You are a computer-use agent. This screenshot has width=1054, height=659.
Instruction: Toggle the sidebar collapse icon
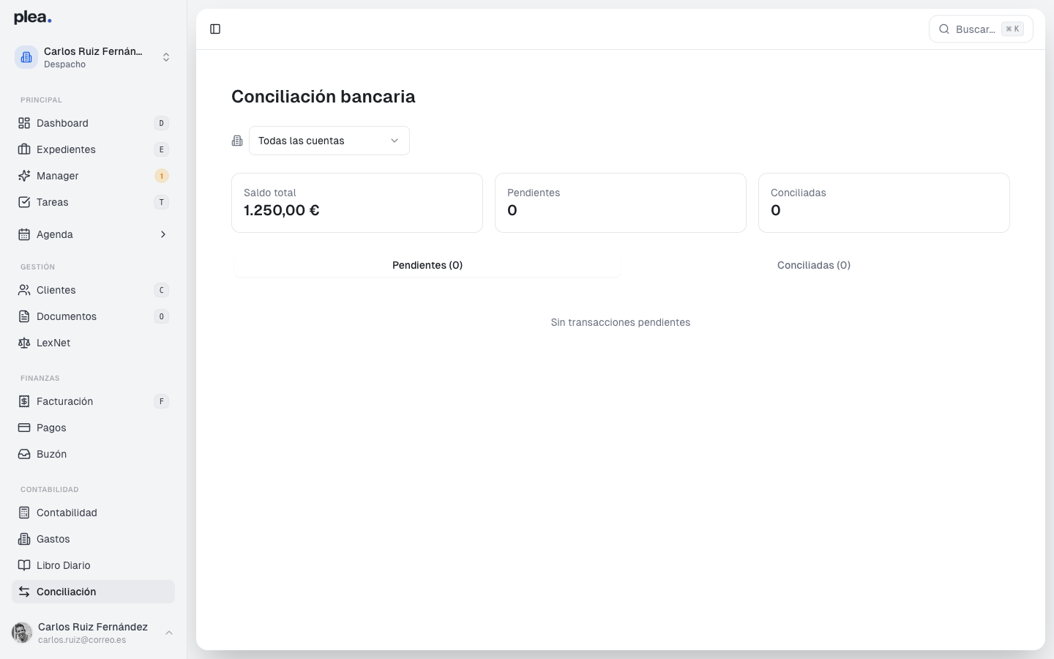pos(215,29)
